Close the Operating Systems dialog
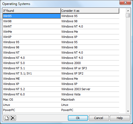133x124 pixels. point(125,2)
